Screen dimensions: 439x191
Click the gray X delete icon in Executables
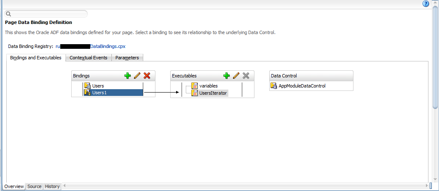pos(246,76)
